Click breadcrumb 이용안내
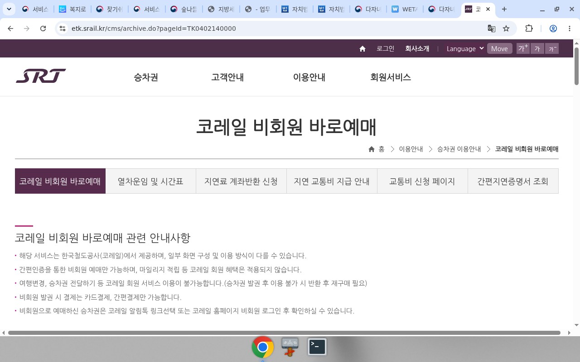580x362 pixels. [x=411, y=149]
